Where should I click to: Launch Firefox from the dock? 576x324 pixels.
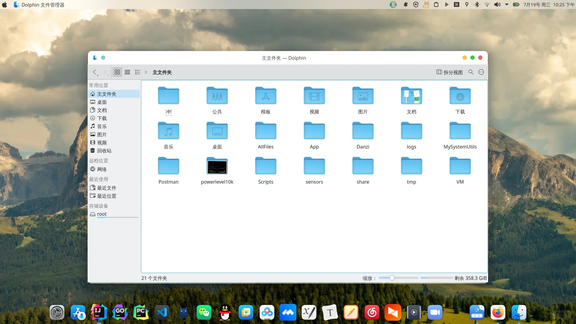(498, 312)
